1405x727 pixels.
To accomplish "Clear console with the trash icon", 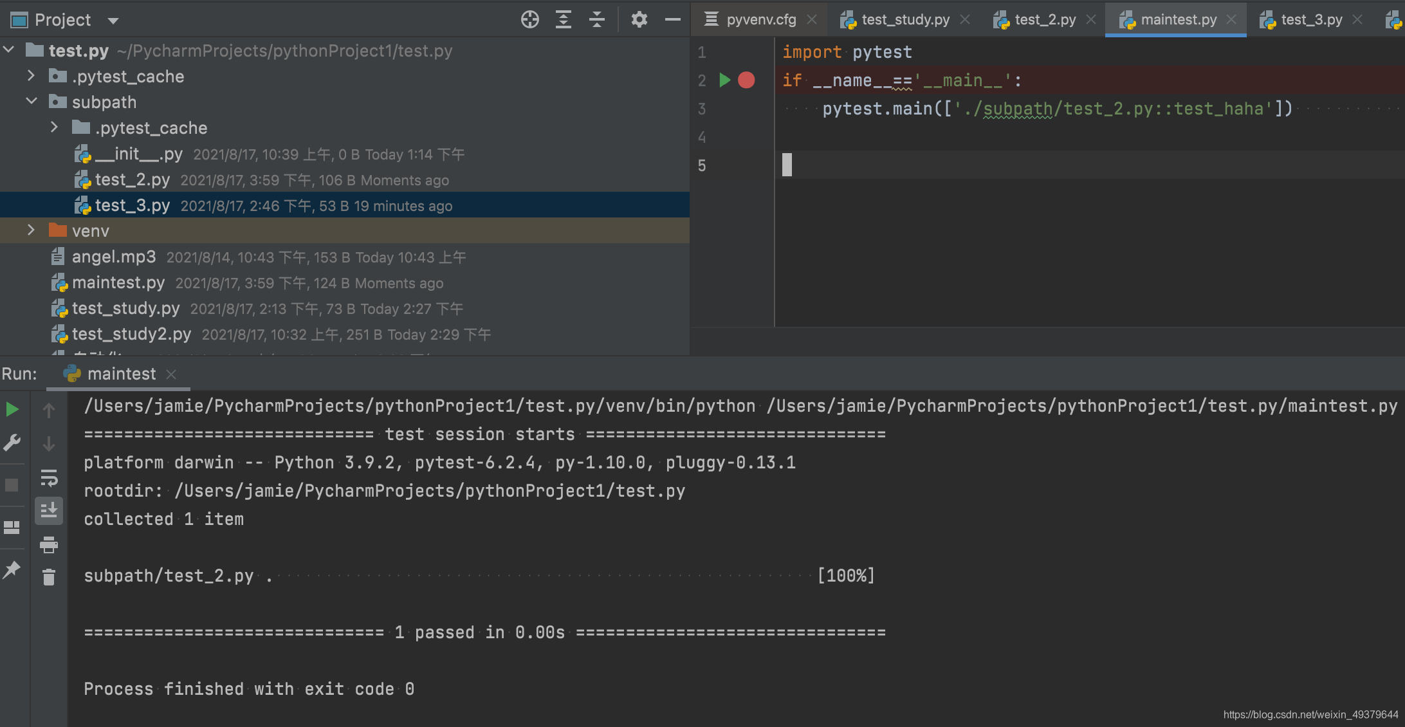I will tap(49, 577).
